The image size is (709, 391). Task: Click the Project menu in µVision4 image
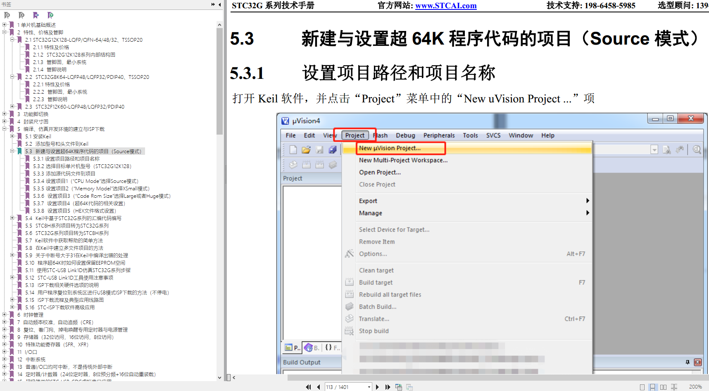click(355, 135)
